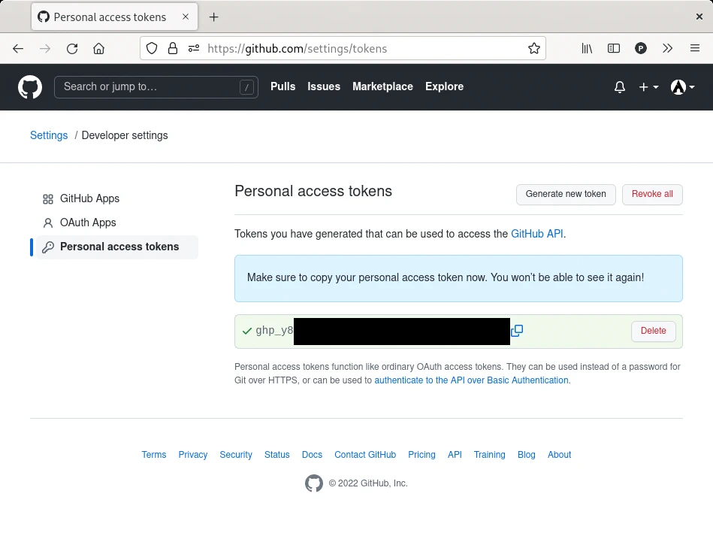Open the user avatar profile dropdown
Viewport: 713px width, 539px height.
682,87
